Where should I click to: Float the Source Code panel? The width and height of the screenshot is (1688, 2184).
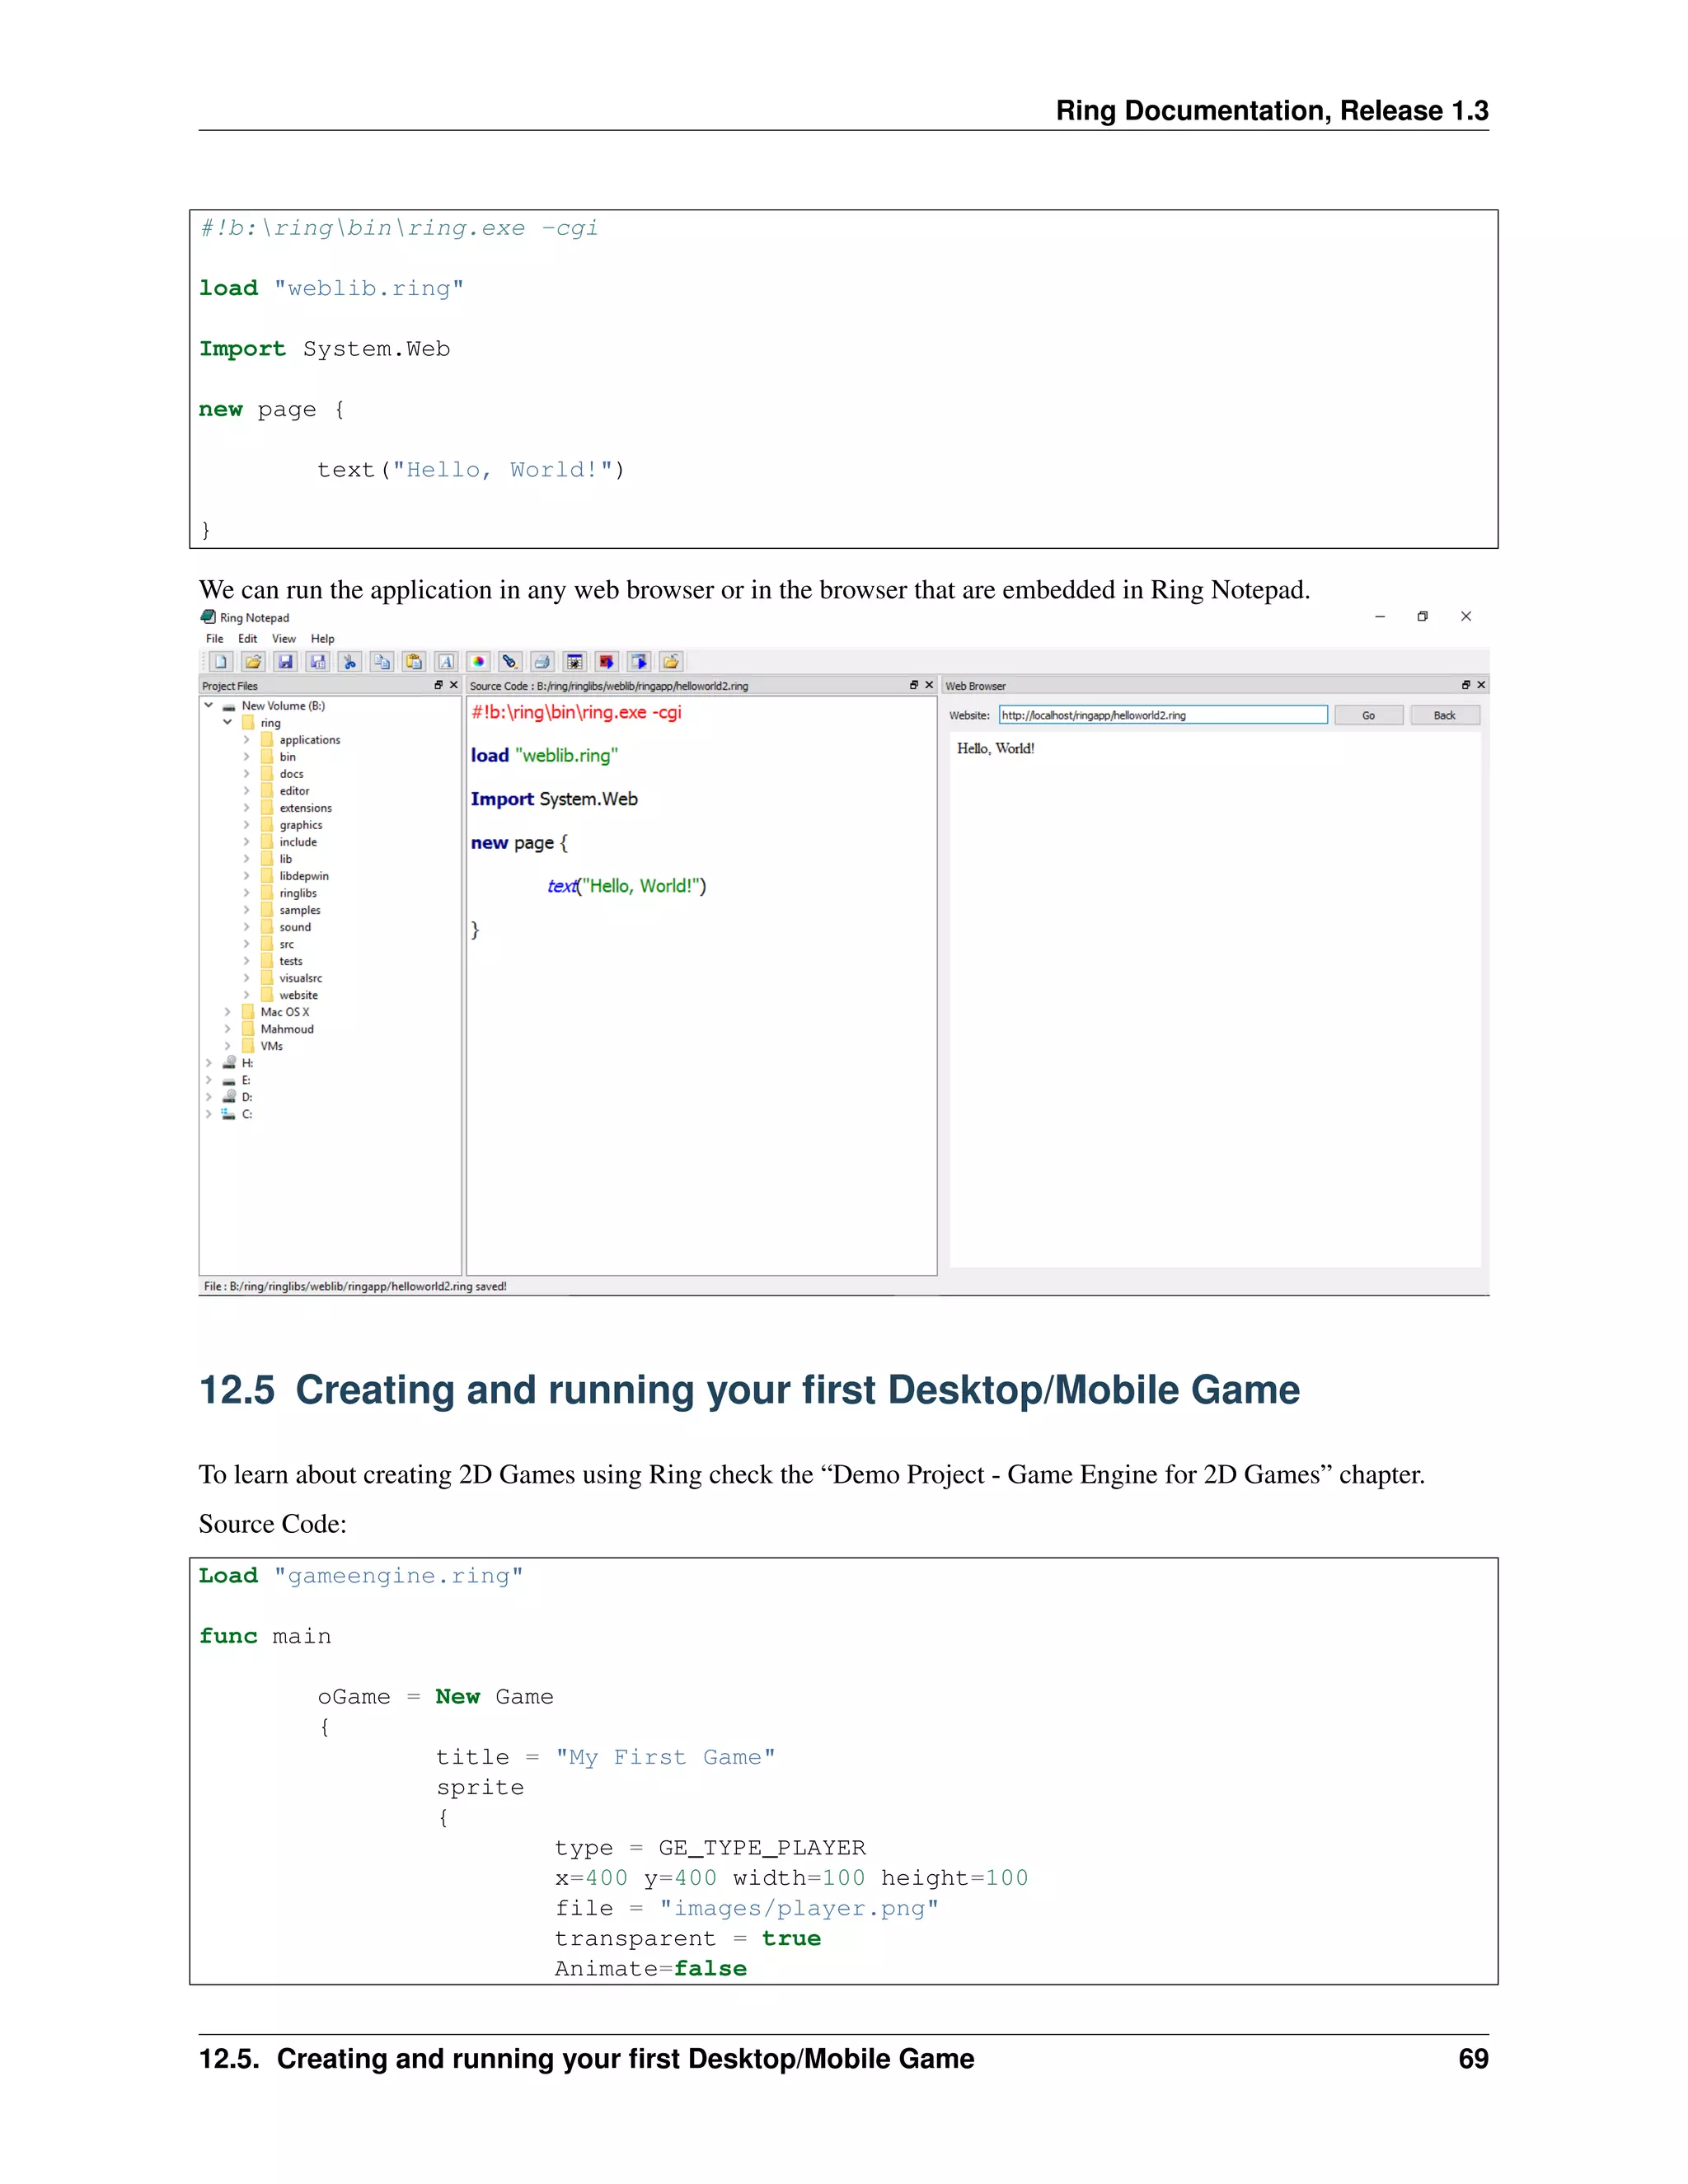coord(913,685)
